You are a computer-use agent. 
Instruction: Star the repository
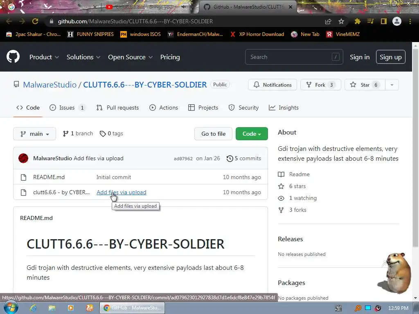click(x=365, y=85)
